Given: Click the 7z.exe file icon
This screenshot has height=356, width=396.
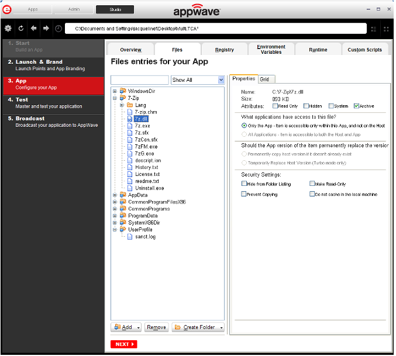Looking at the screenshot, I should tap(130, 126).
